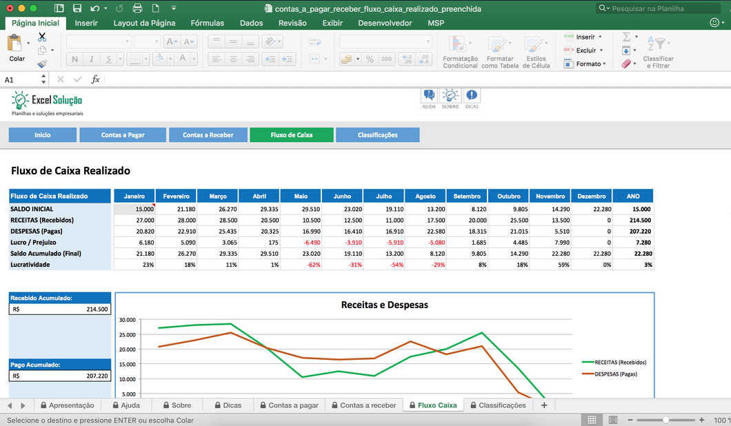Screen dimensions: 731x426
Task: Toggle underline with the S button
Action: pyautogui.click(x=109, y=59)
